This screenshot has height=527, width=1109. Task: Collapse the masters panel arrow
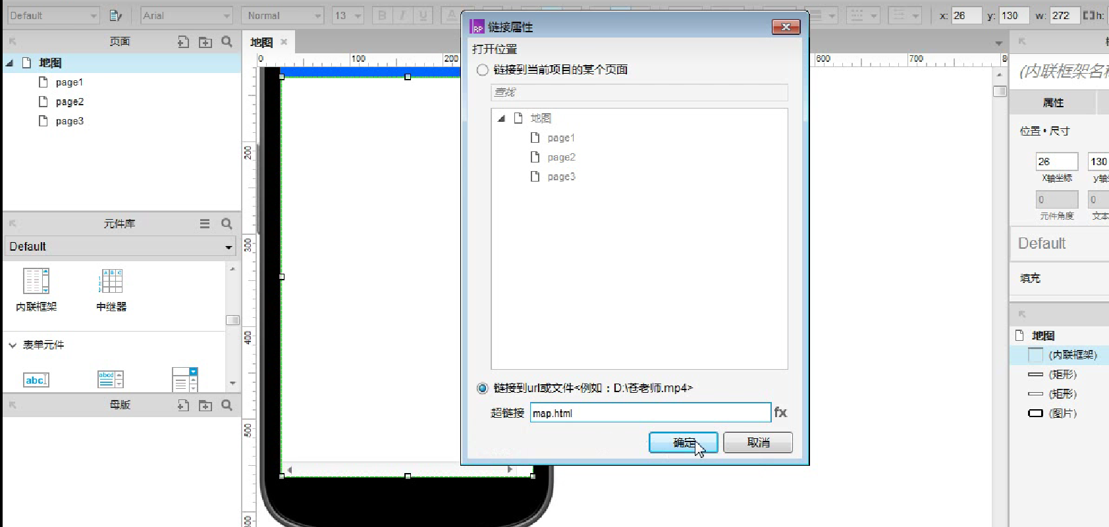12,405
